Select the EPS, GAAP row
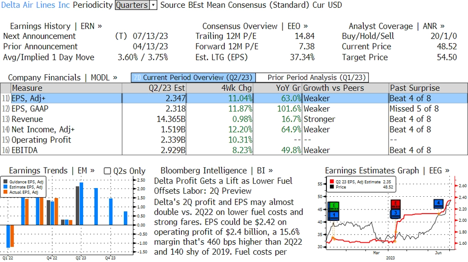The image size is (468, 262). (234, 109)
